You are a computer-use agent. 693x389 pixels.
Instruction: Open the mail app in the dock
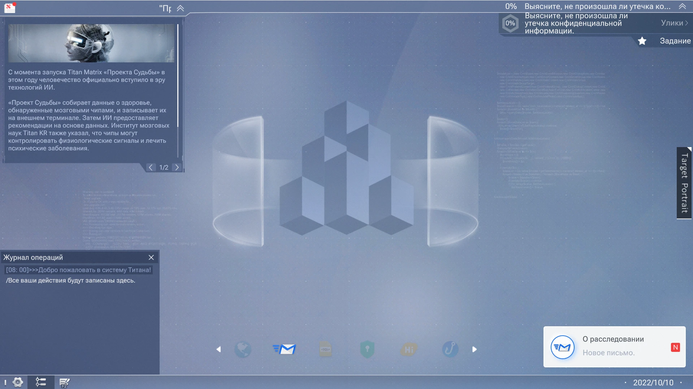point(284,349)
